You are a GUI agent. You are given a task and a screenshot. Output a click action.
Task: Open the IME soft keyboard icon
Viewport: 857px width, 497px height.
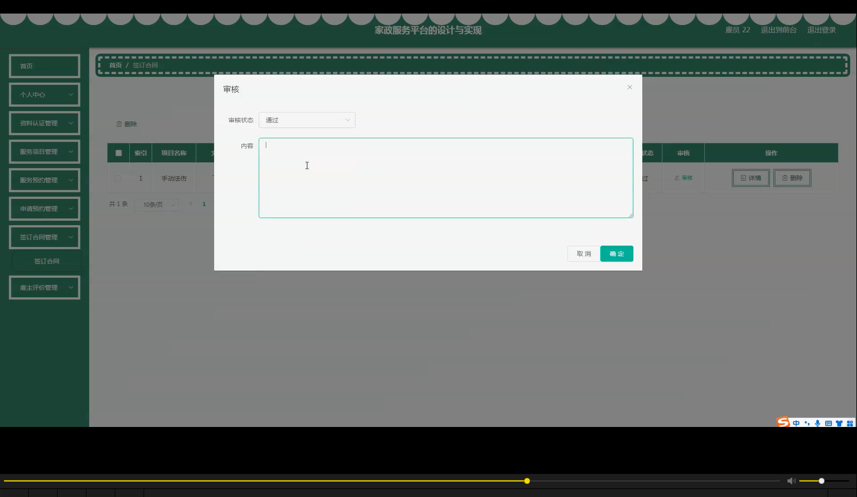tap(828, 423)
